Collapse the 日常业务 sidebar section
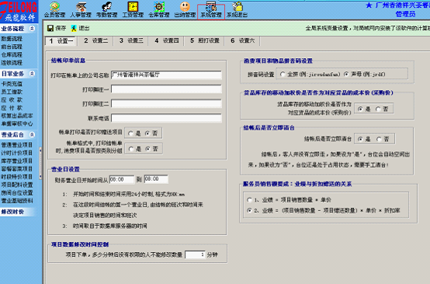430x284 pixels. (32, 74)
